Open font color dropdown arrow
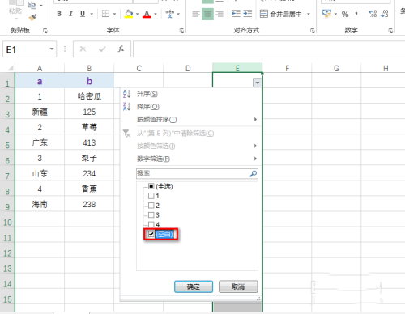The width and height of the screenshot is (405, 314). [x=156, y=14]
